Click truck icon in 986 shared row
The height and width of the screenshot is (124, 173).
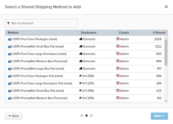click(81, 61)
